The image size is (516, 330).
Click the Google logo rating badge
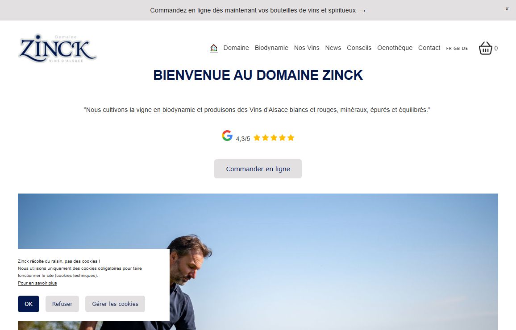[x=227, y=136]
